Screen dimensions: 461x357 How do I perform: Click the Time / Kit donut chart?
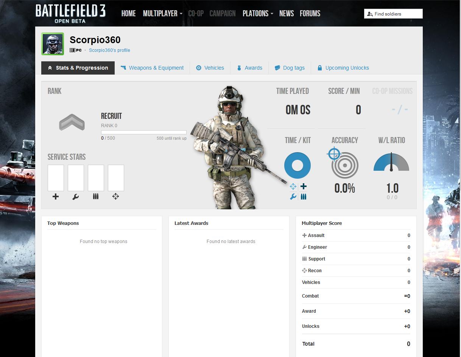point(297,165)
